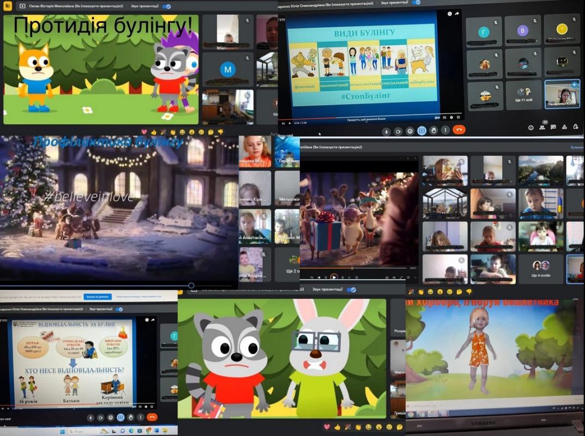Image resolution: width=585 pixels, height=436 pixels.
Task: Open host controls lock icon
Action: coord(576,127)
